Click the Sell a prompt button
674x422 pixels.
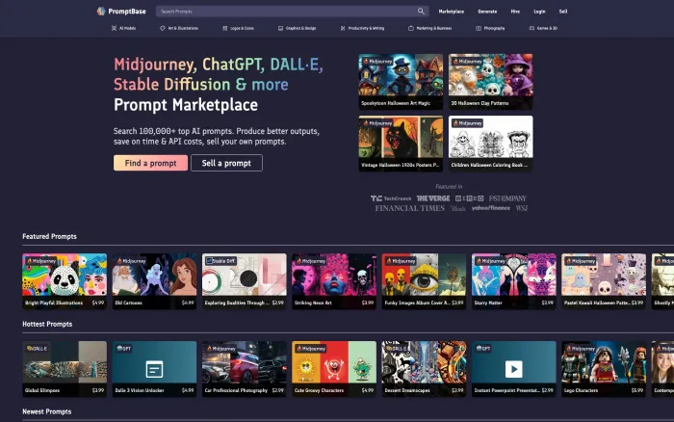pos(226,163)
